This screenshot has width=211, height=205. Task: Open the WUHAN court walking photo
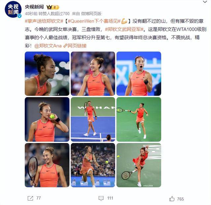[93, 119]
